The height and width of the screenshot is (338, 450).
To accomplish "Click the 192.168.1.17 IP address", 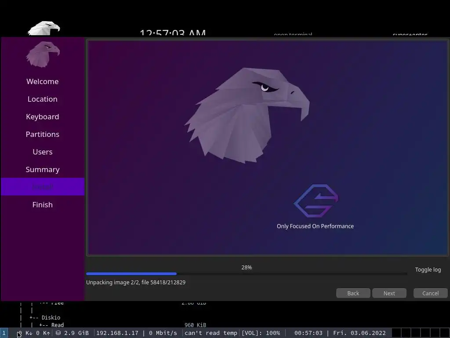I will 117,333.
